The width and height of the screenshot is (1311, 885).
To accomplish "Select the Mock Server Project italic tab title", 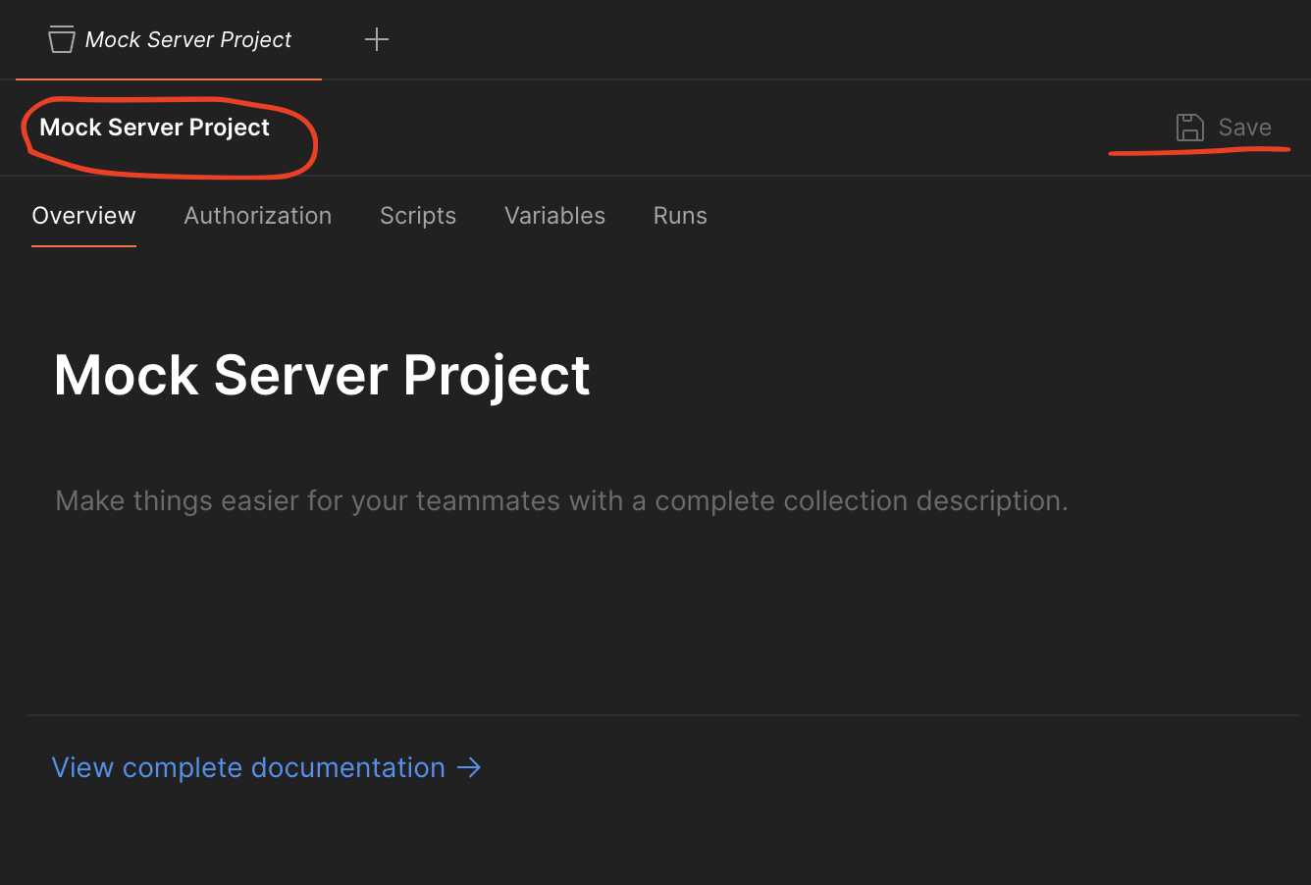I will pyautogui.click(x=188, y=39).
